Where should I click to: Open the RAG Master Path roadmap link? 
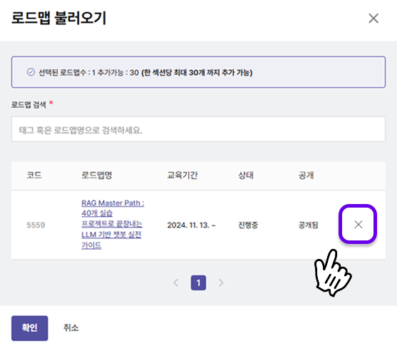coord(113,224)
